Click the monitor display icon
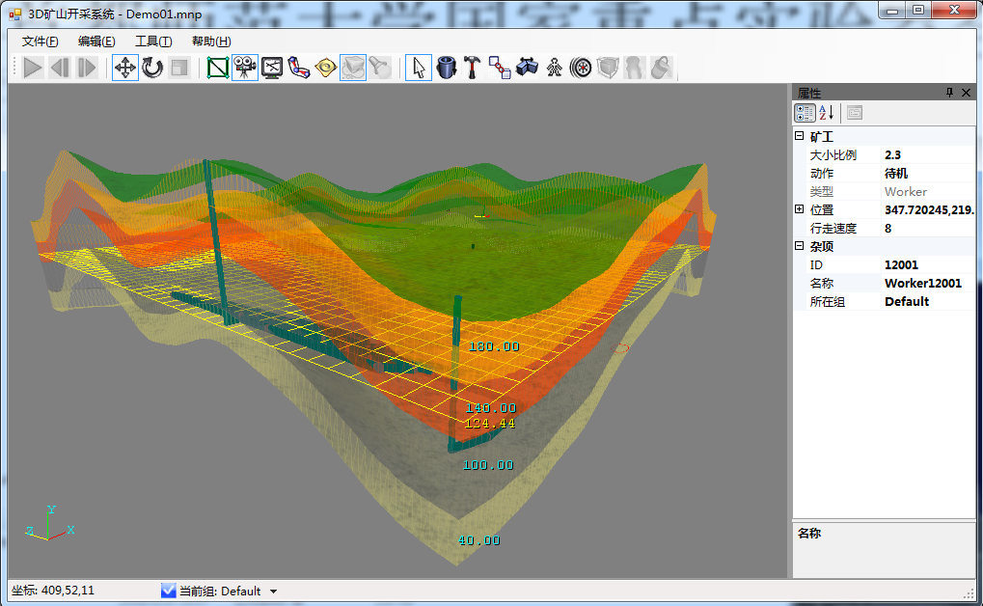 [272, 68]
